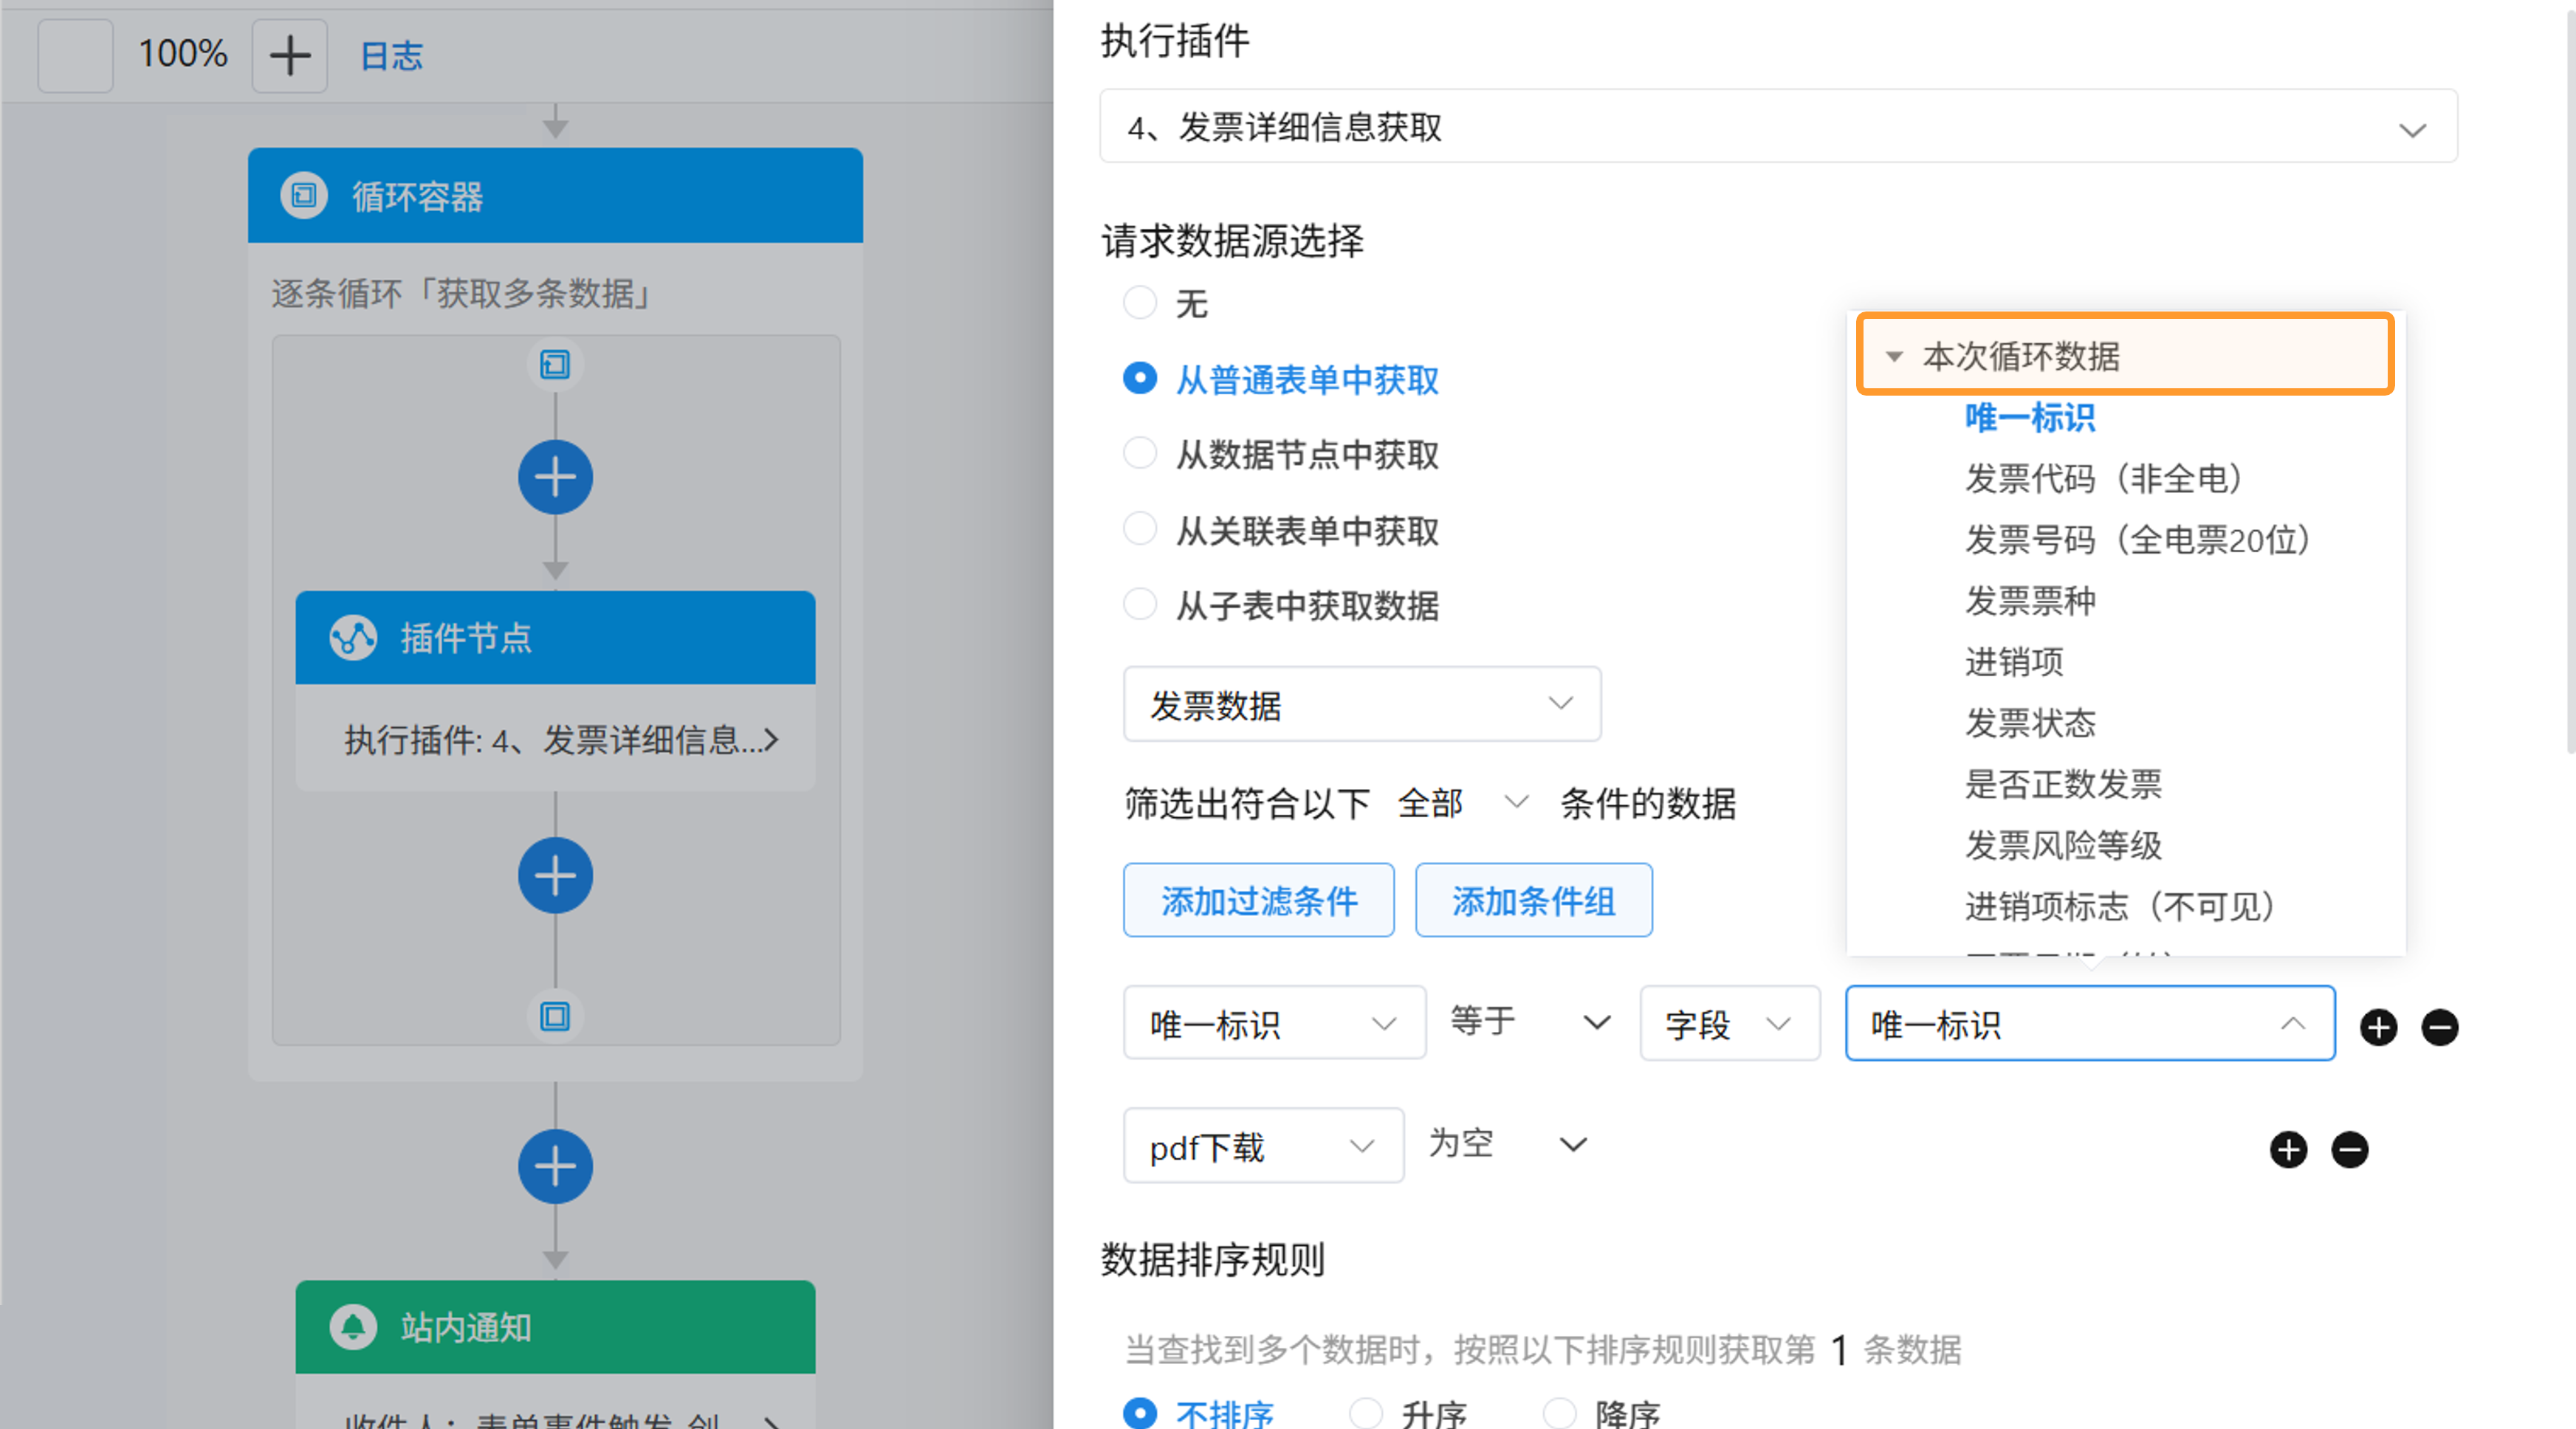Click the 循环容器 loop container header icon
Viewport: 2576px width, 1429px height.
[304, 196]
